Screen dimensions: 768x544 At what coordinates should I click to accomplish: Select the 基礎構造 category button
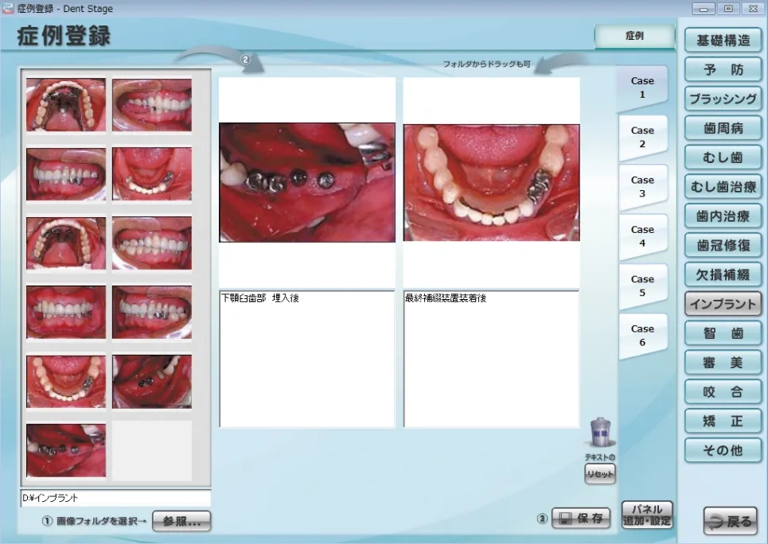point(723,40)
